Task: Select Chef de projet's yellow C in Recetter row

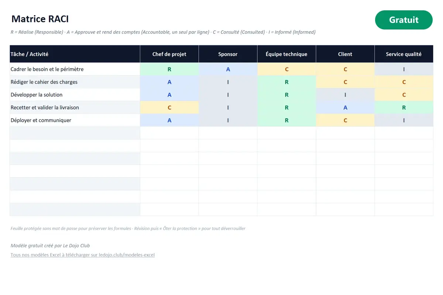Action: click(x=169, y=108)
